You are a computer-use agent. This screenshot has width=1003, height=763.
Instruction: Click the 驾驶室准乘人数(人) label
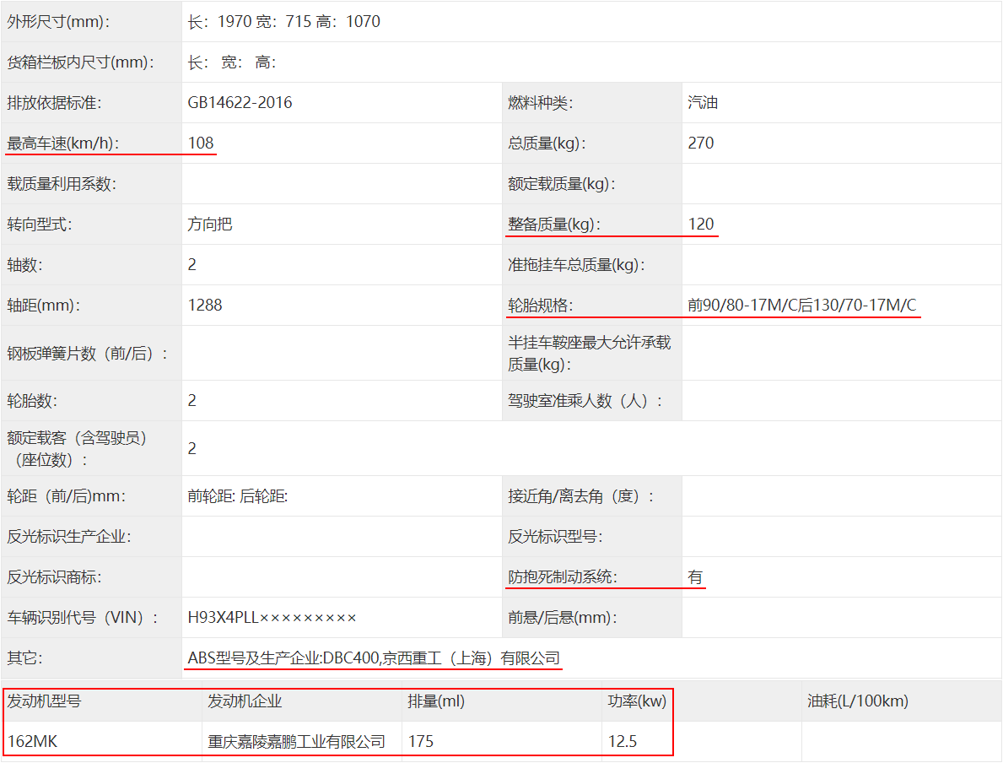click(x=585, y=401)
